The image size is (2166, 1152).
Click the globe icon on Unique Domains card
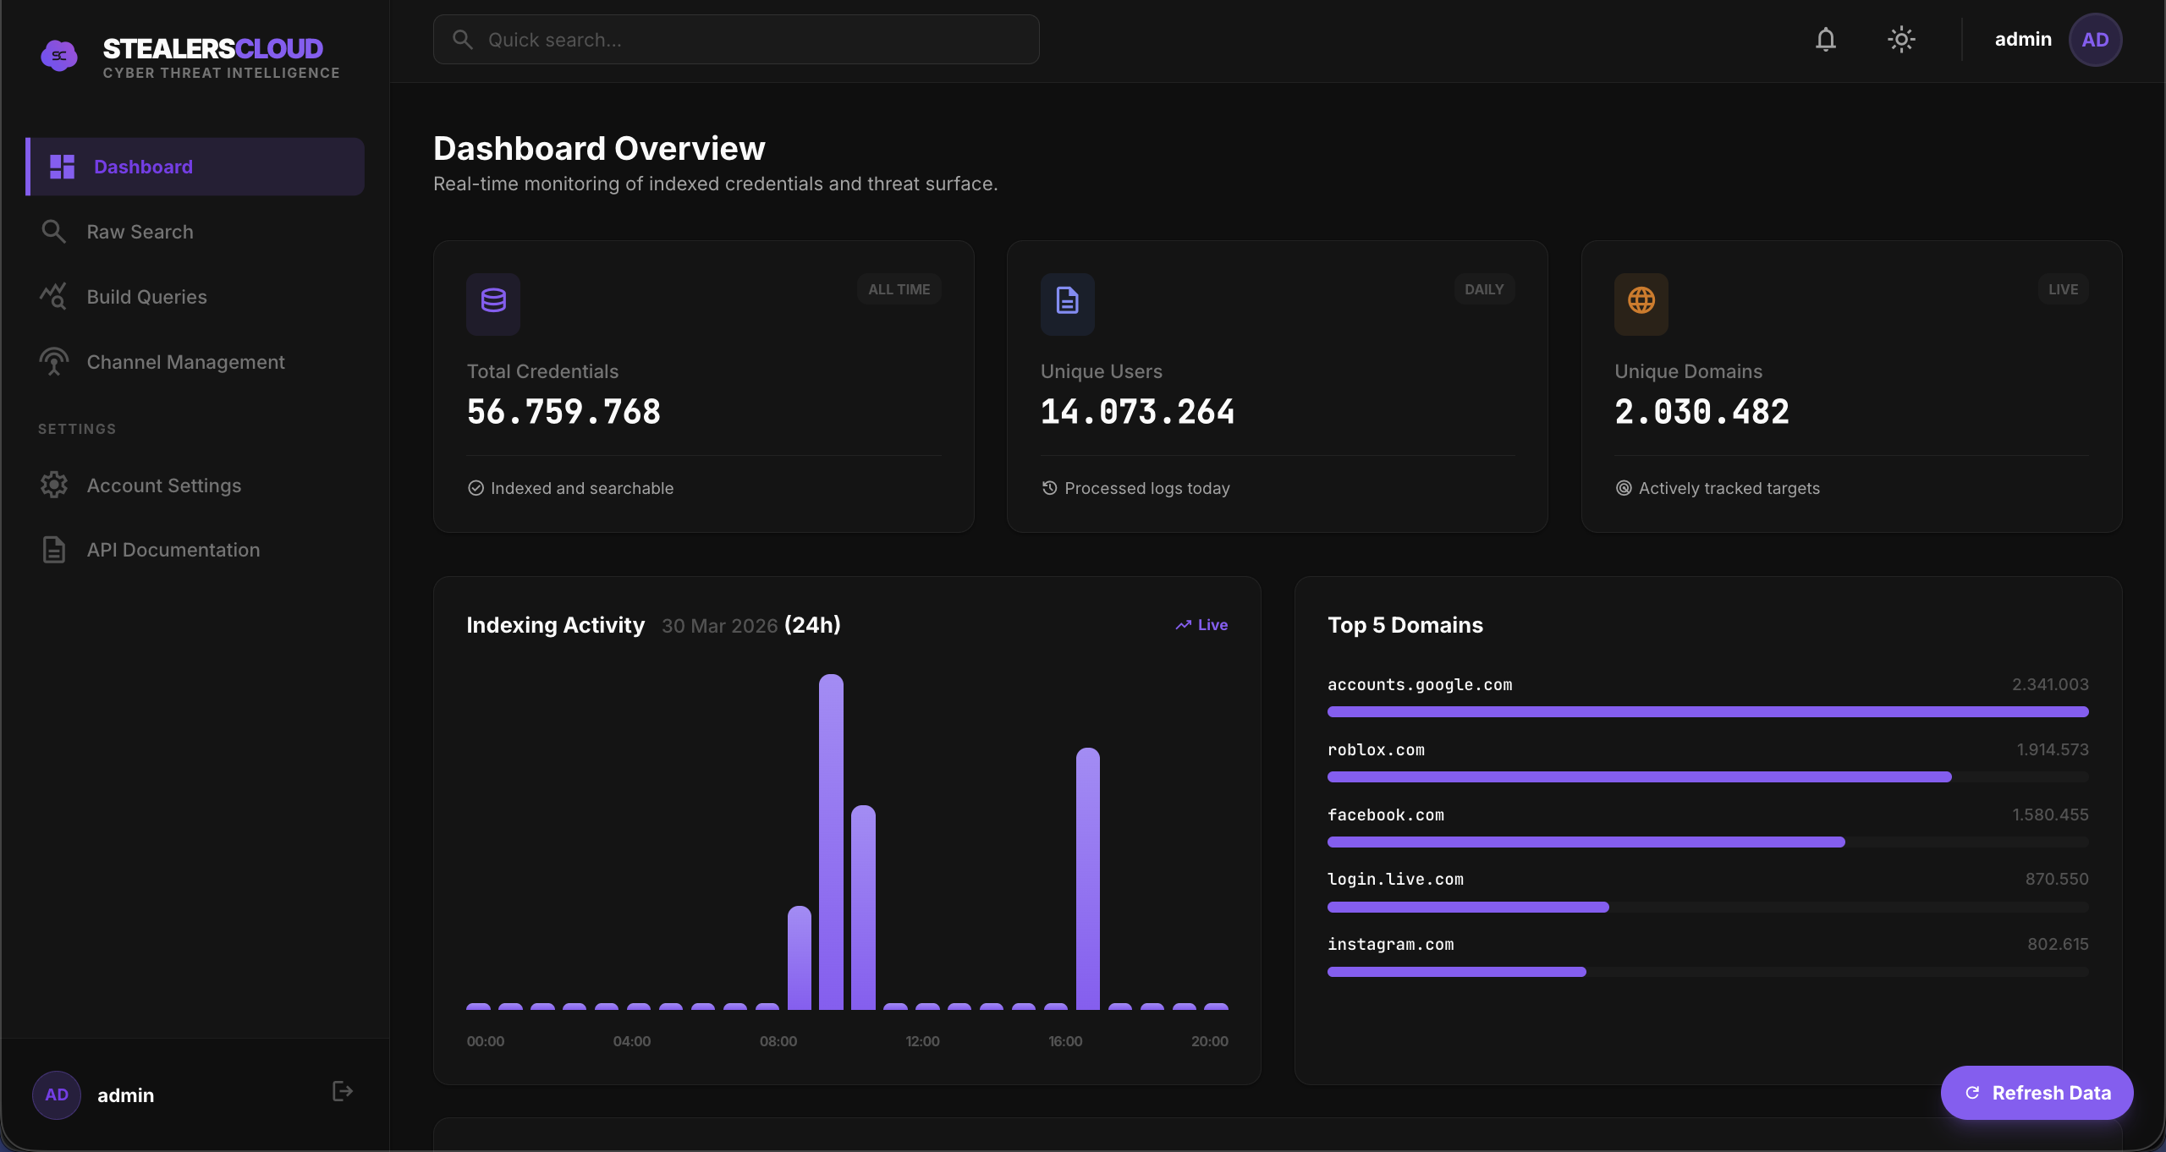1641,304
